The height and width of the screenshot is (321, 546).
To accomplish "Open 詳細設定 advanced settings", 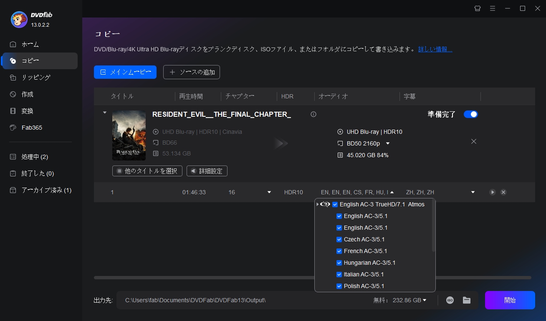I will point(207,171).
